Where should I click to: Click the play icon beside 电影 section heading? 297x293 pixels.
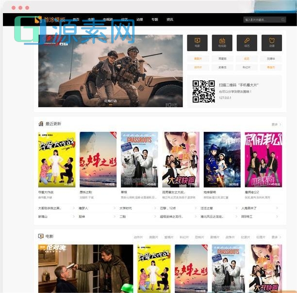[41, 237]
